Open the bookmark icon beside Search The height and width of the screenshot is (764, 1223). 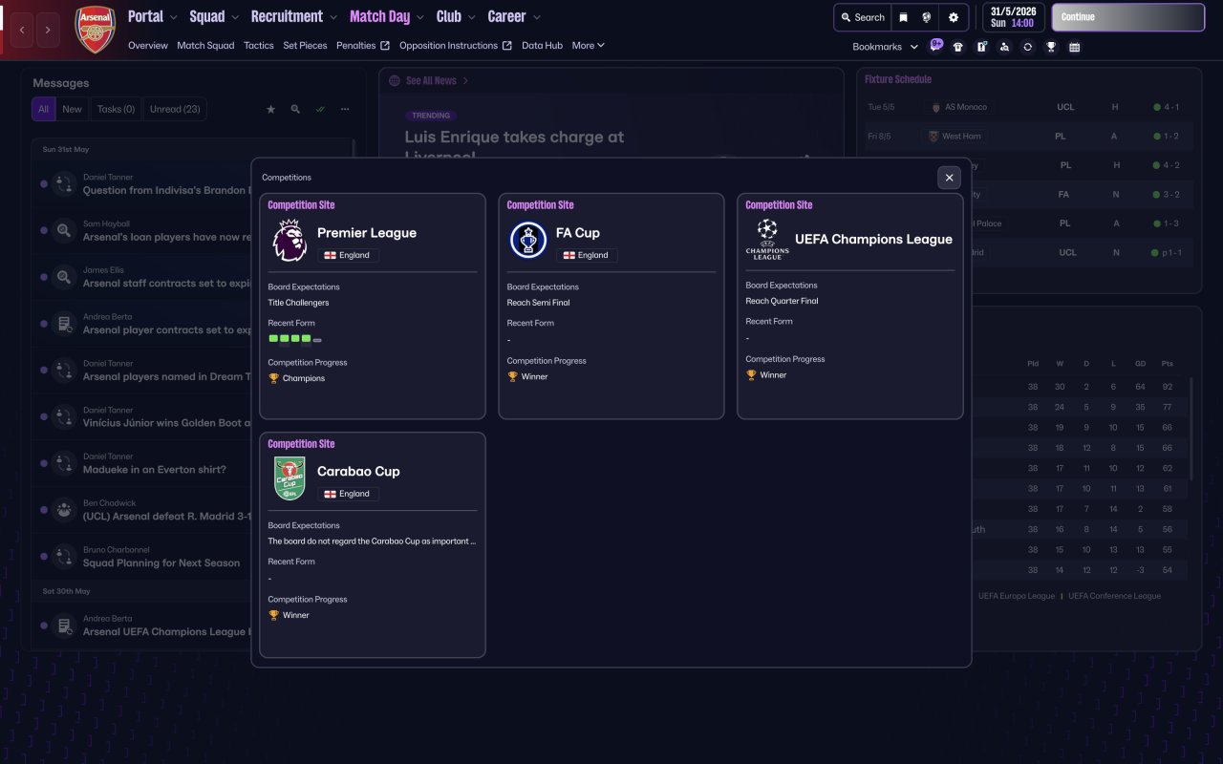(x=903, y=17)
